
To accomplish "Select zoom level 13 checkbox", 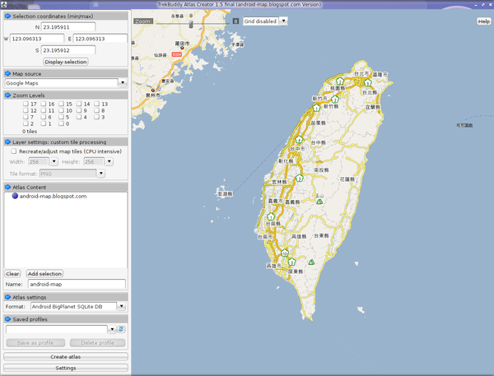I will pos(96,104).
